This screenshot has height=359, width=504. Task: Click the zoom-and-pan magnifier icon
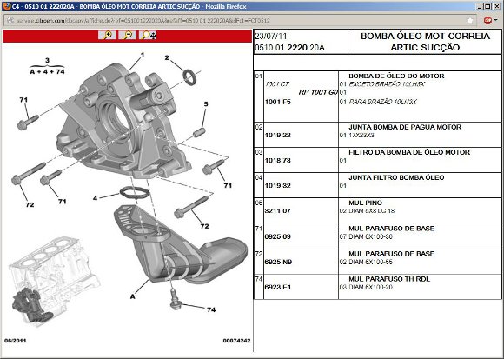pyautogui.click(x=148, y=35)
